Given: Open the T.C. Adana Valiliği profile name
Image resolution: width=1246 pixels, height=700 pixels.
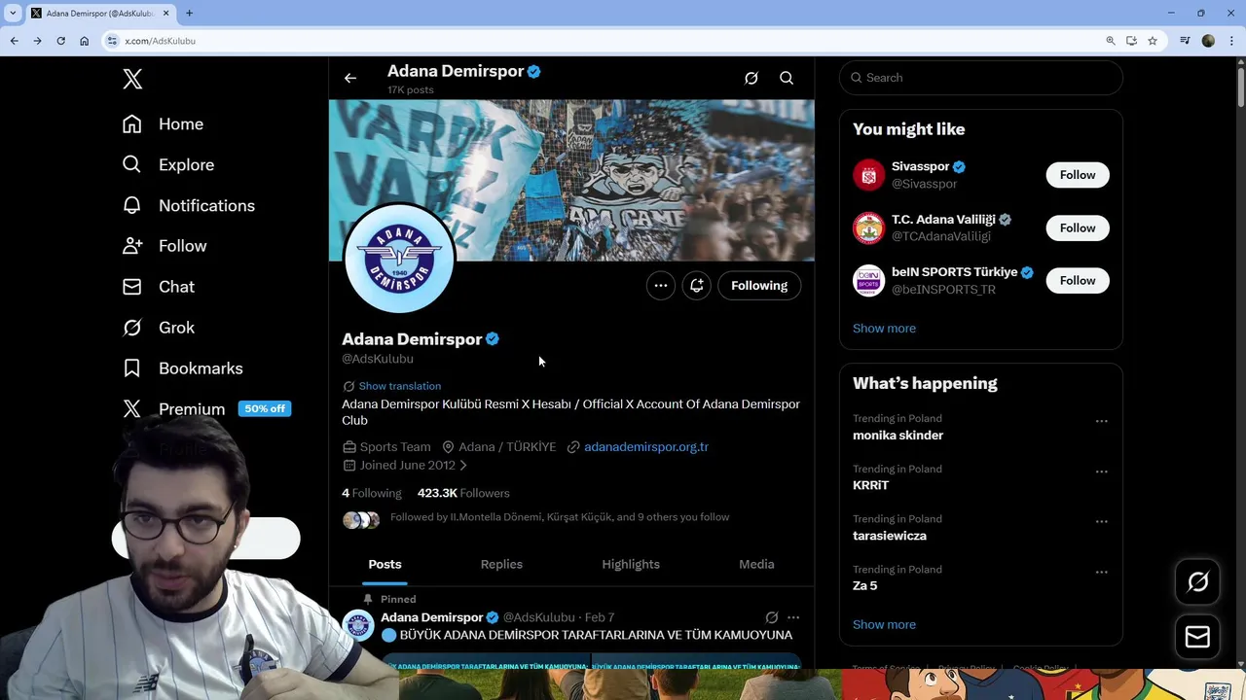Looking at the screenshot, I should coord(941,220).
